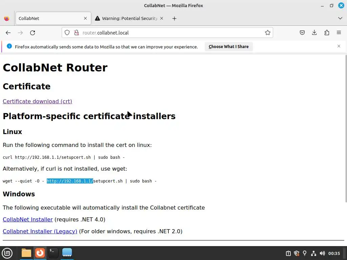Open Certificate download (crt) link
The image size is (347, 260).
point(37,101)
